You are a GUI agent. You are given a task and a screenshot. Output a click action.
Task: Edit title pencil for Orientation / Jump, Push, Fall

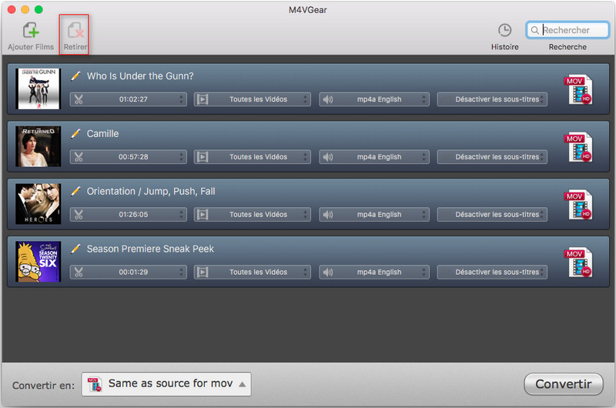pos(75,191)
